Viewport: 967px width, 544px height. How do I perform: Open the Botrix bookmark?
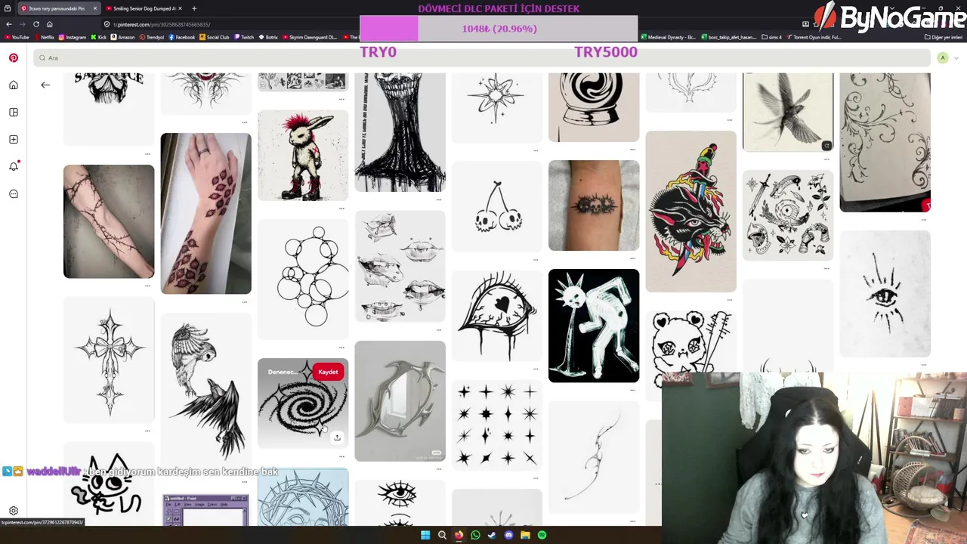[x=268, y=37]
